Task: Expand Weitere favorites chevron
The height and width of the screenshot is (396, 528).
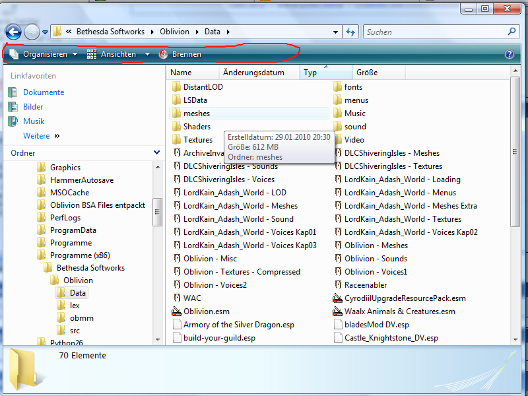Action: coord(57,136)
